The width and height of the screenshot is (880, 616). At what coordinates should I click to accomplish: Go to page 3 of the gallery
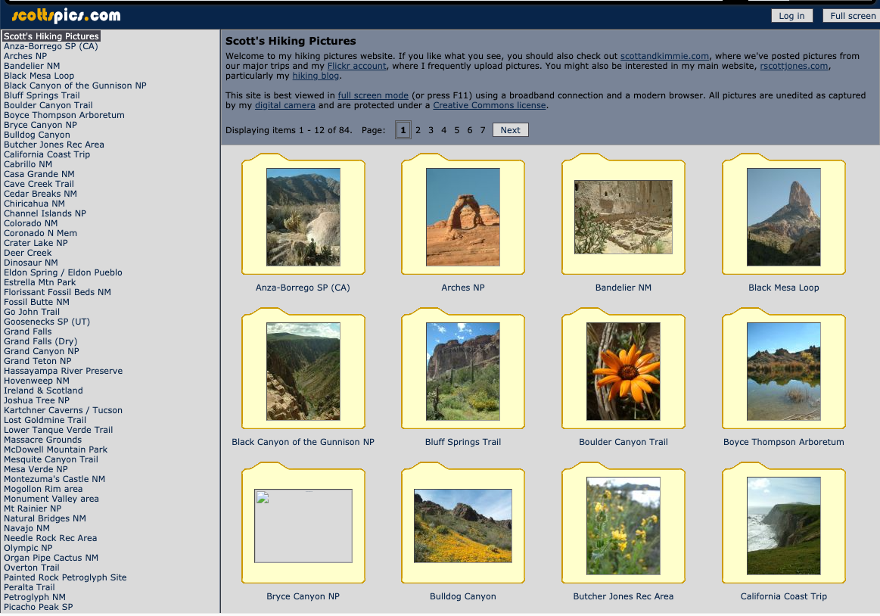pyautogui.click(x=431, y=129)
